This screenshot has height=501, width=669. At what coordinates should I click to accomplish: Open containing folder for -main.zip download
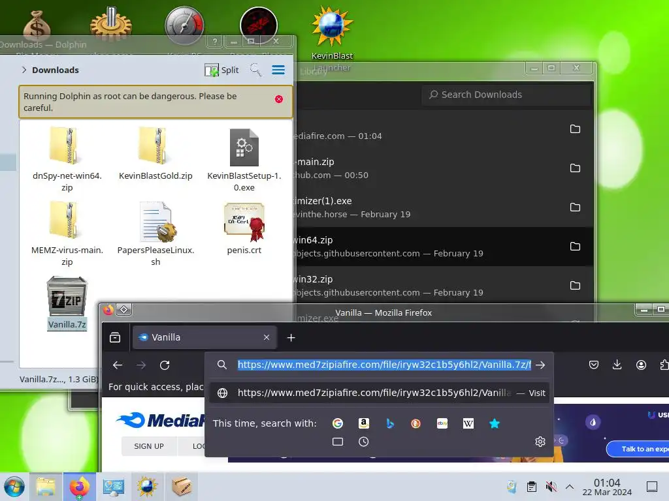tap(575, 168)
